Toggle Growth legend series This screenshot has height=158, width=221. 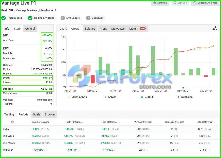pyautogui.click(x=110, y=97)
